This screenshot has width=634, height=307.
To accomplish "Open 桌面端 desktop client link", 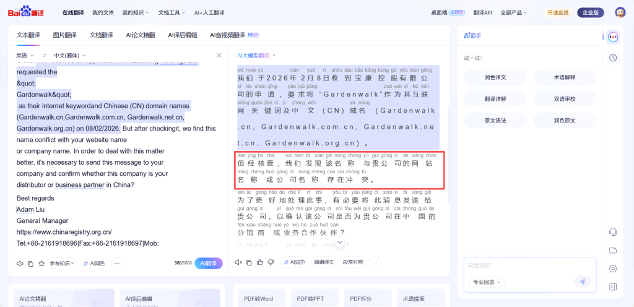I will tap(449, 12).
